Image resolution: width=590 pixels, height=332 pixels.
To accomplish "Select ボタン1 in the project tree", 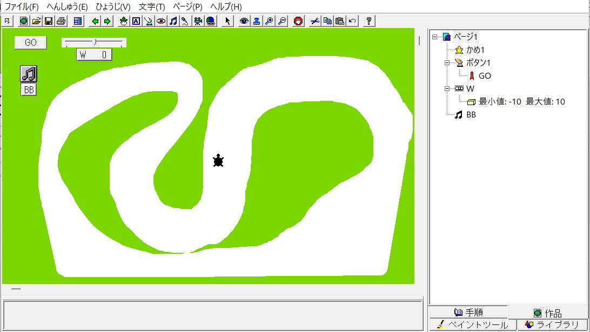I will (478, 63).
